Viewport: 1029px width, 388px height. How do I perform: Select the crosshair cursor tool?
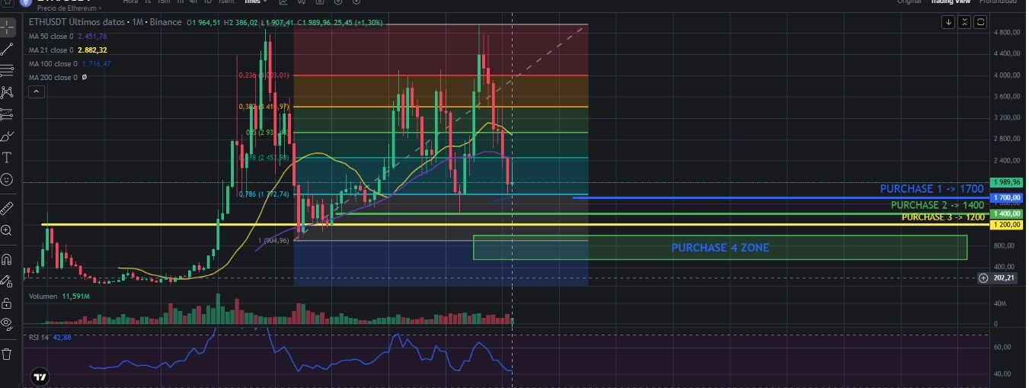[8, 28]
